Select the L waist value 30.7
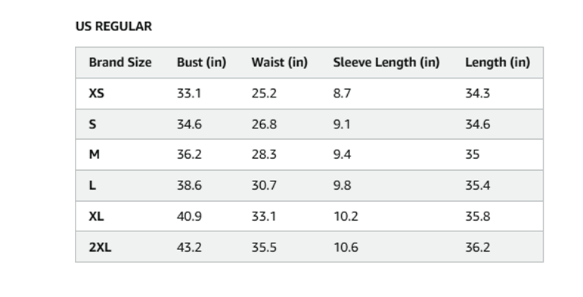This screenshot has height=297, width=583. (x=264, y=185)
